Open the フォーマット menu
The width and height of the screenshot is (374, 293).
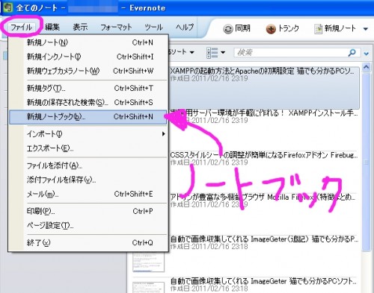click(x=116, y=27)
